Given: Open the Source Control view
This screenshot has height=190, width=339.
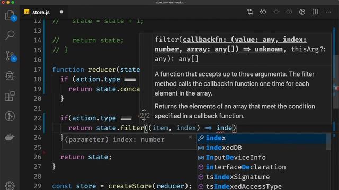Looking at the screenshot, I should [x=10, y=55].
